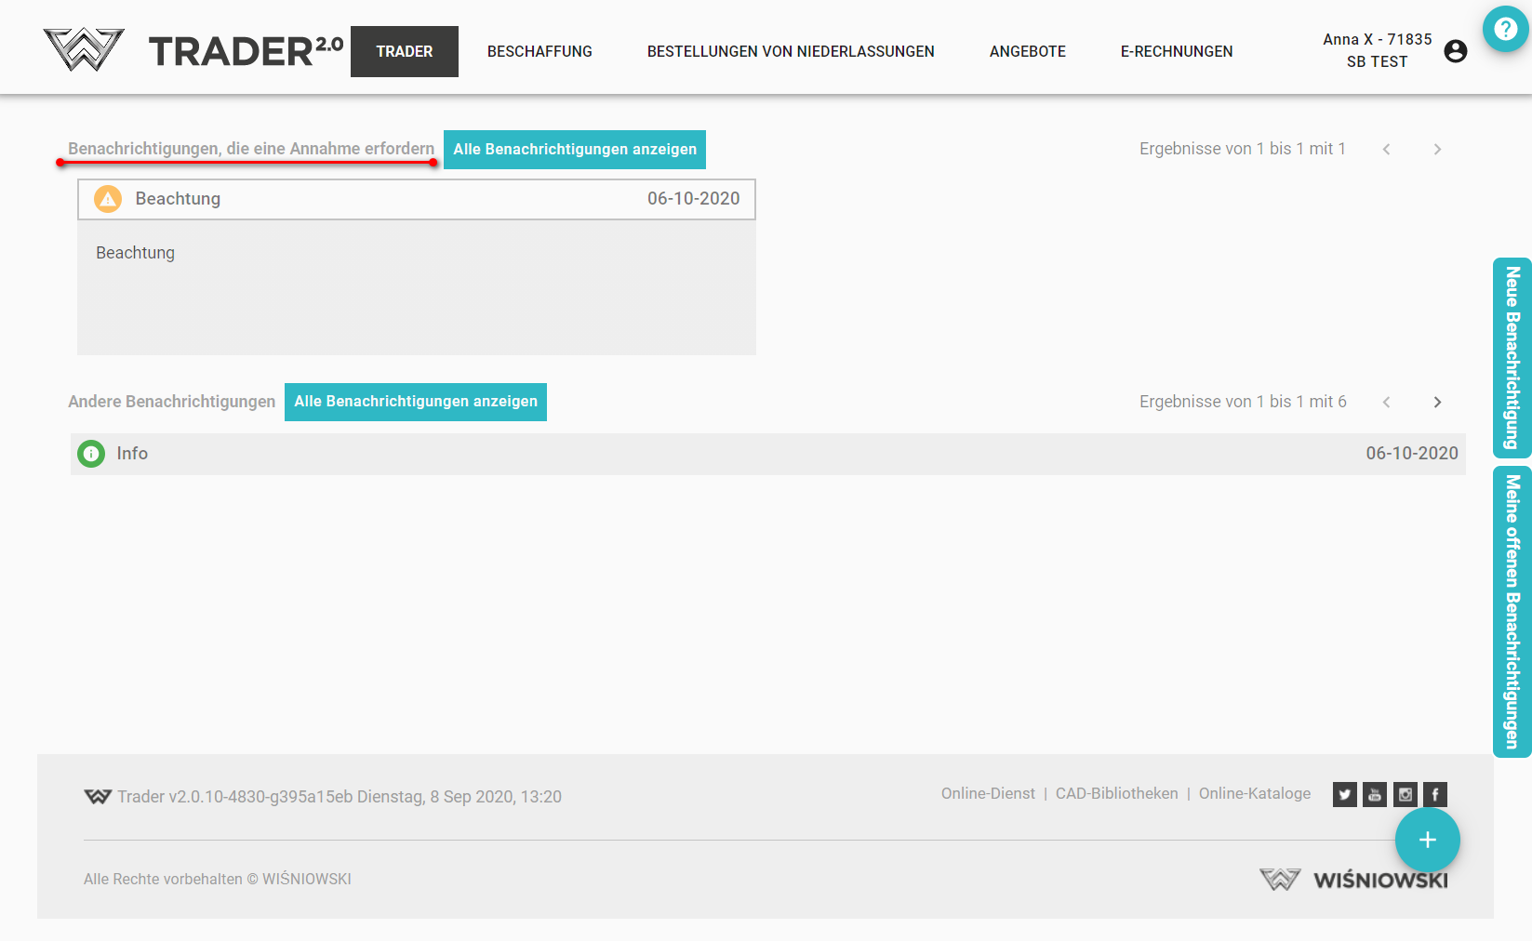The width and height of the screenshot is (1532, 941).
Task: Open the user account profile icon
Action: (1455, 51)
